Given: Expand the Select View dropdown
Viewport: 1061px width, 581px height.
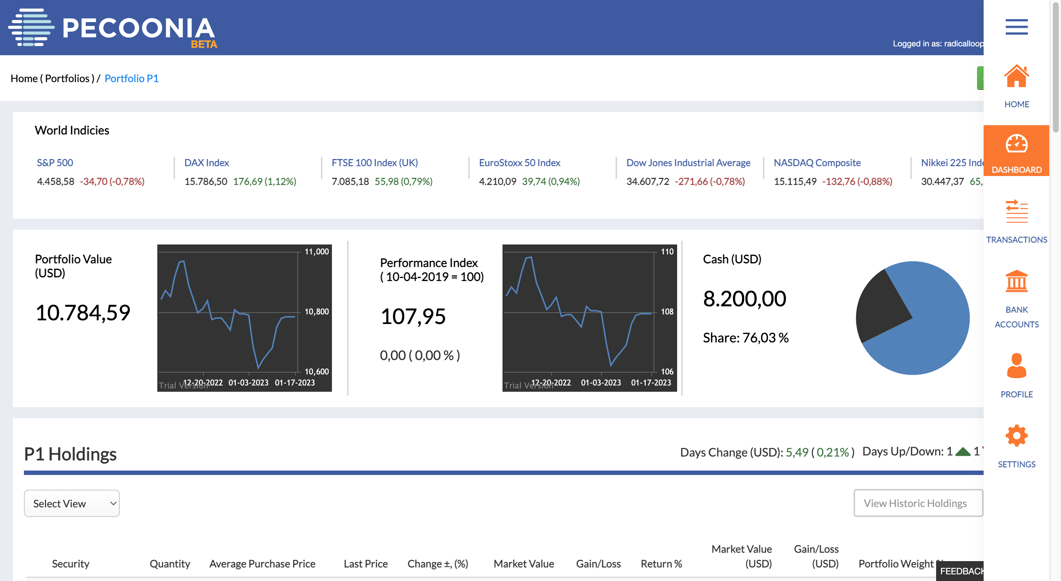Looking at the screenshot, I should click(72, 503).
